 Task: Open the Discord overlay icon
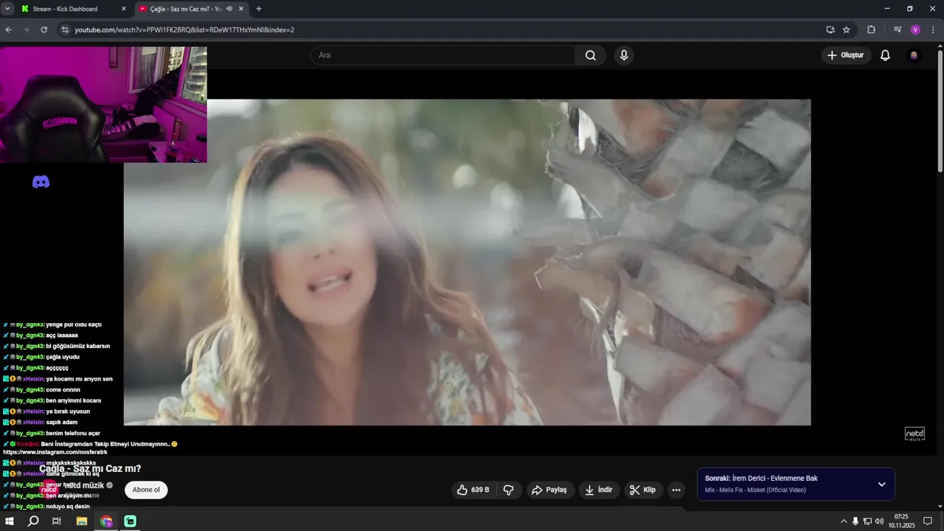pos(41,181)
